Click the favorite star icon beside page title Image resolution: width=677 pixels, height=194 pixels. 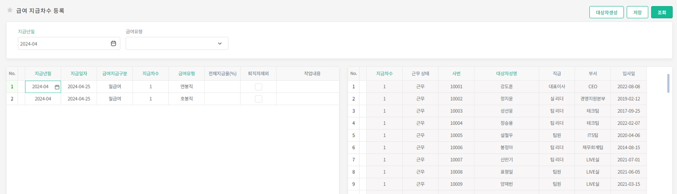pos(10,10)
